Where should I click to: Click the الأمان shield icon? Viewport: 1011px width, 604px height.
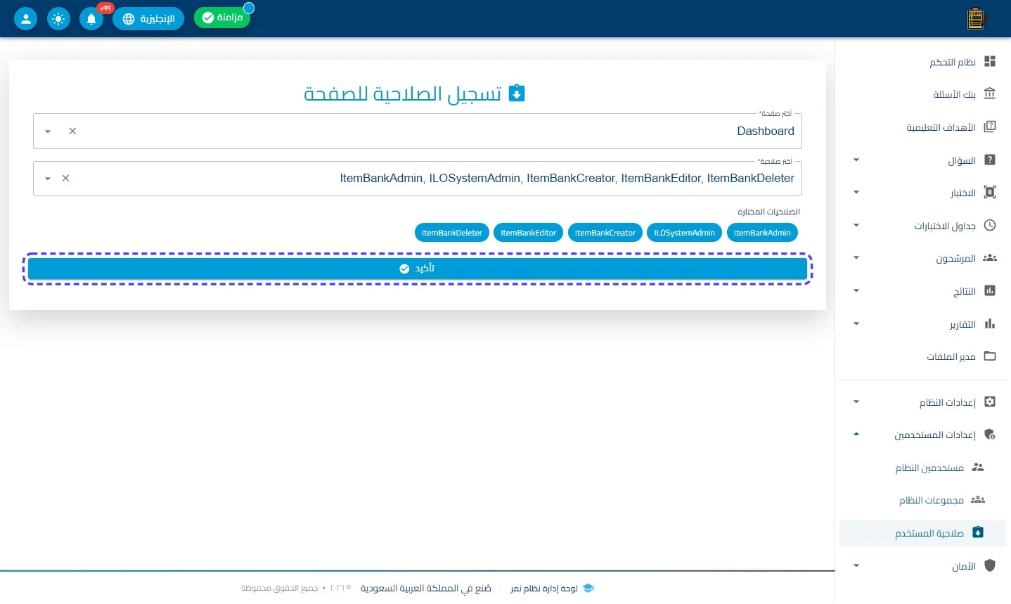[990, 566]
